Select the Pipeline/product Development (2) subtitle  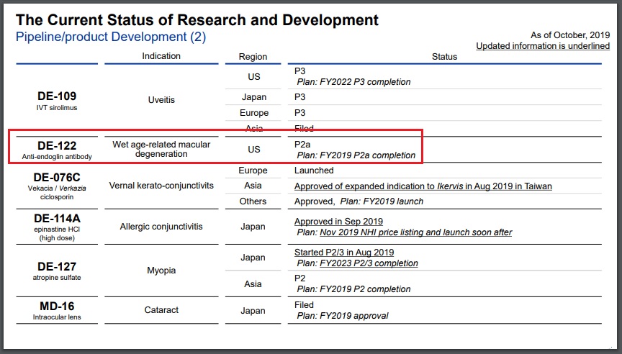[x=111, y=37]
